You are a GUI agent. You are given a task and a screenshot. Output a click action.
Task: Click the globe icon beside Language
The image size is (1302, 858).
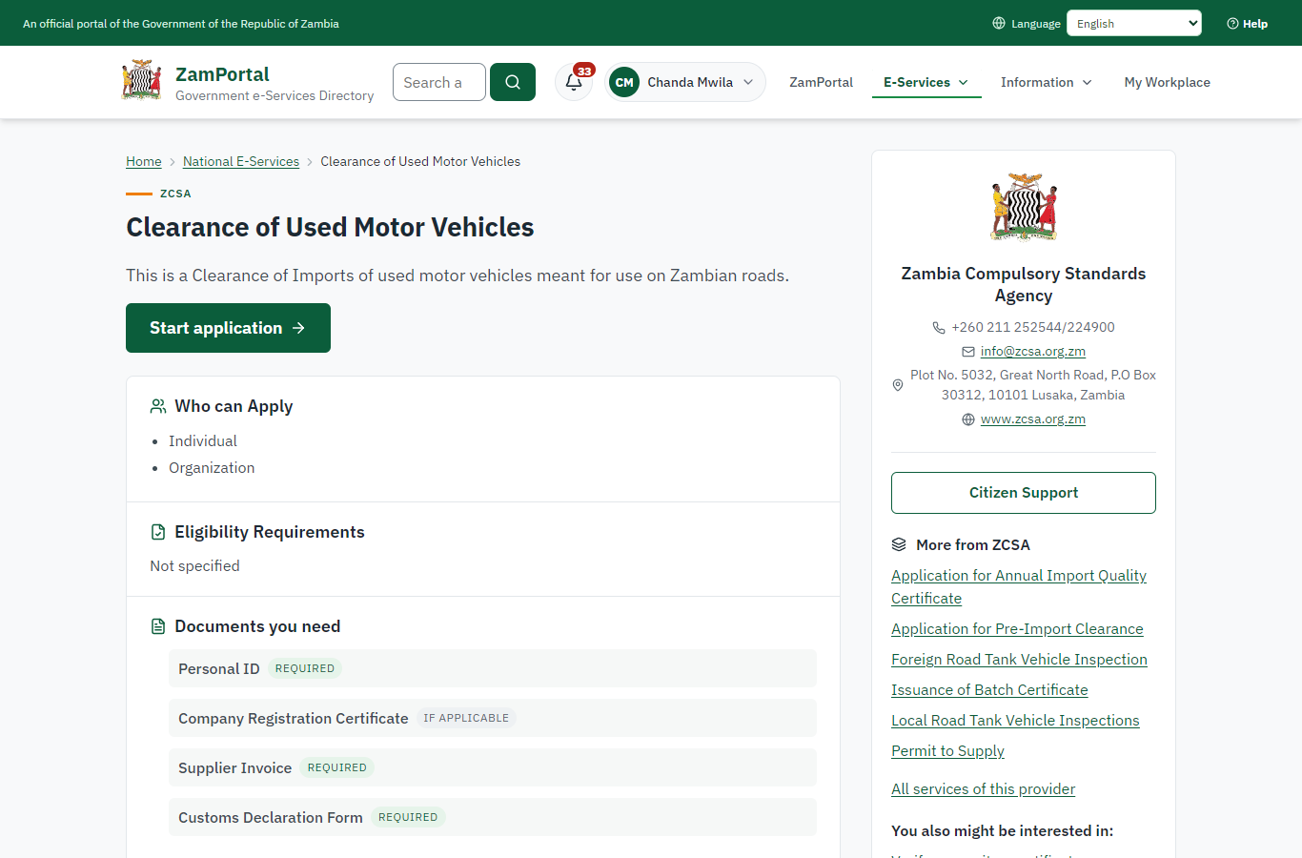pyautogui.click(x=999, y=23)
